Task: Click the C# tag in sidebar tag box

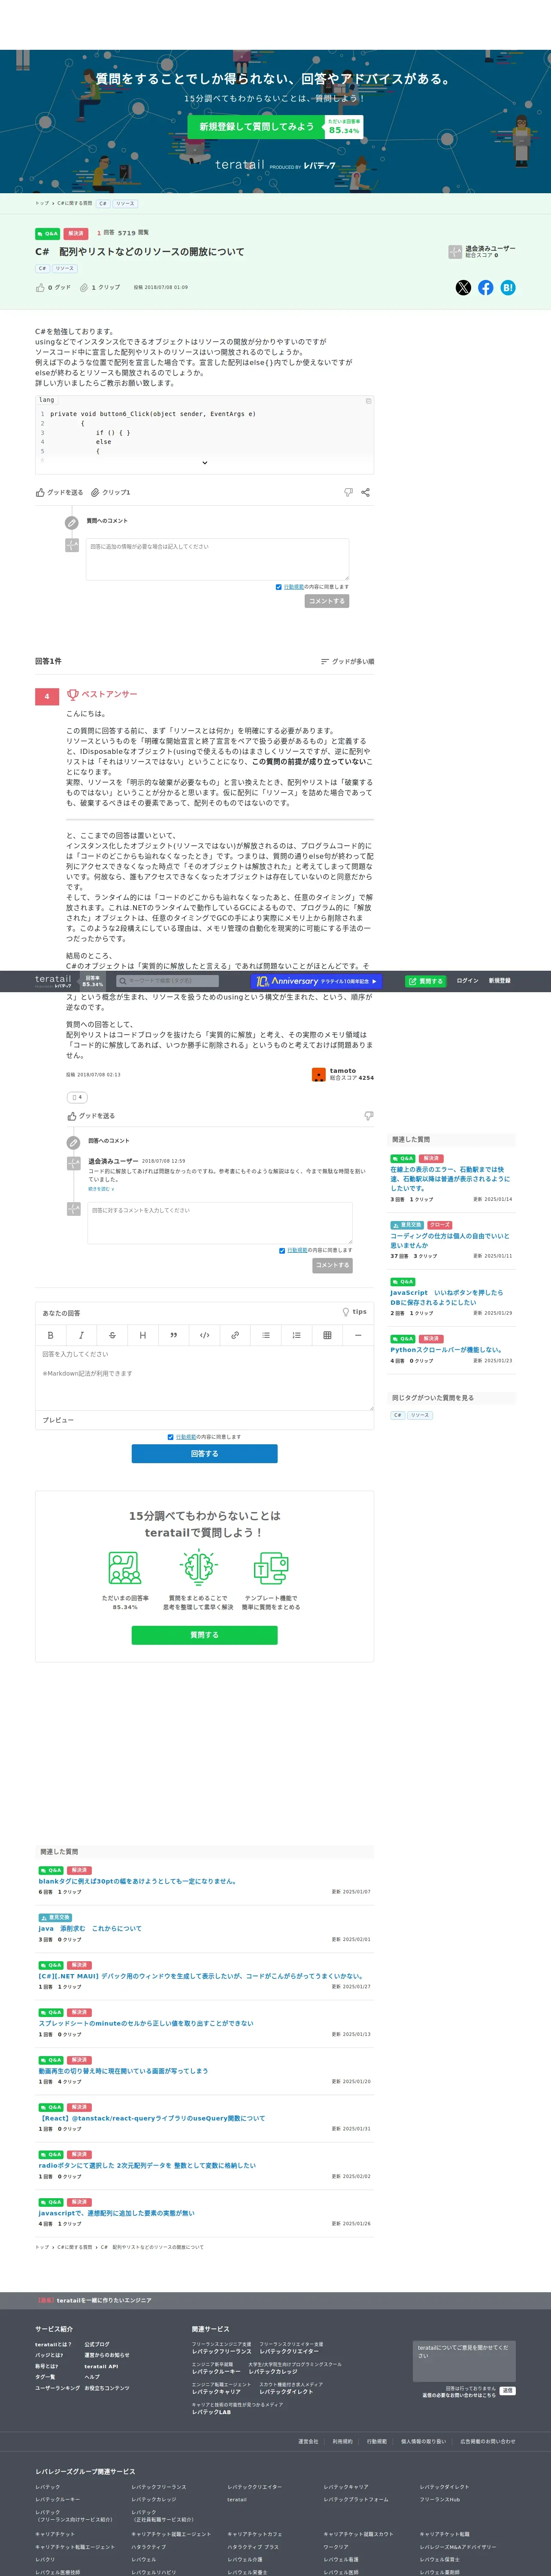Action: (397, 1415)
